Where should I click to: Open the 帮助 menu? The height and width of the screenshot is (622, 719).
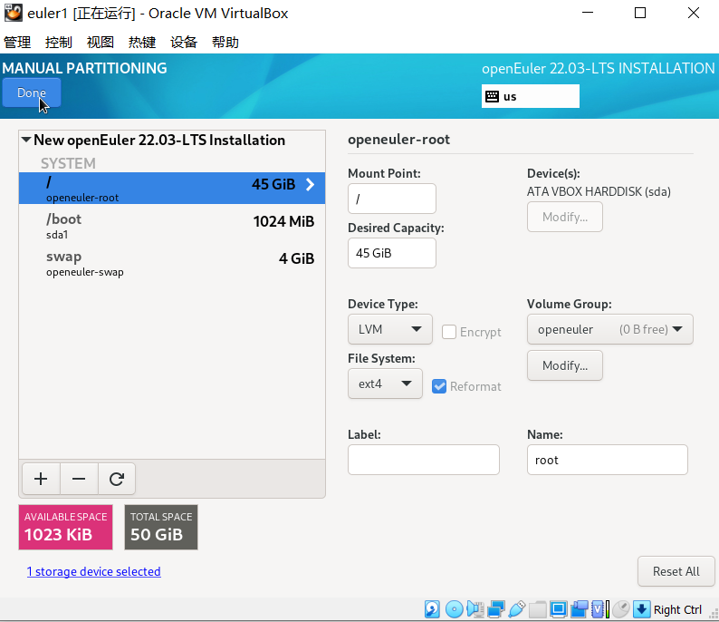point(225,43)
